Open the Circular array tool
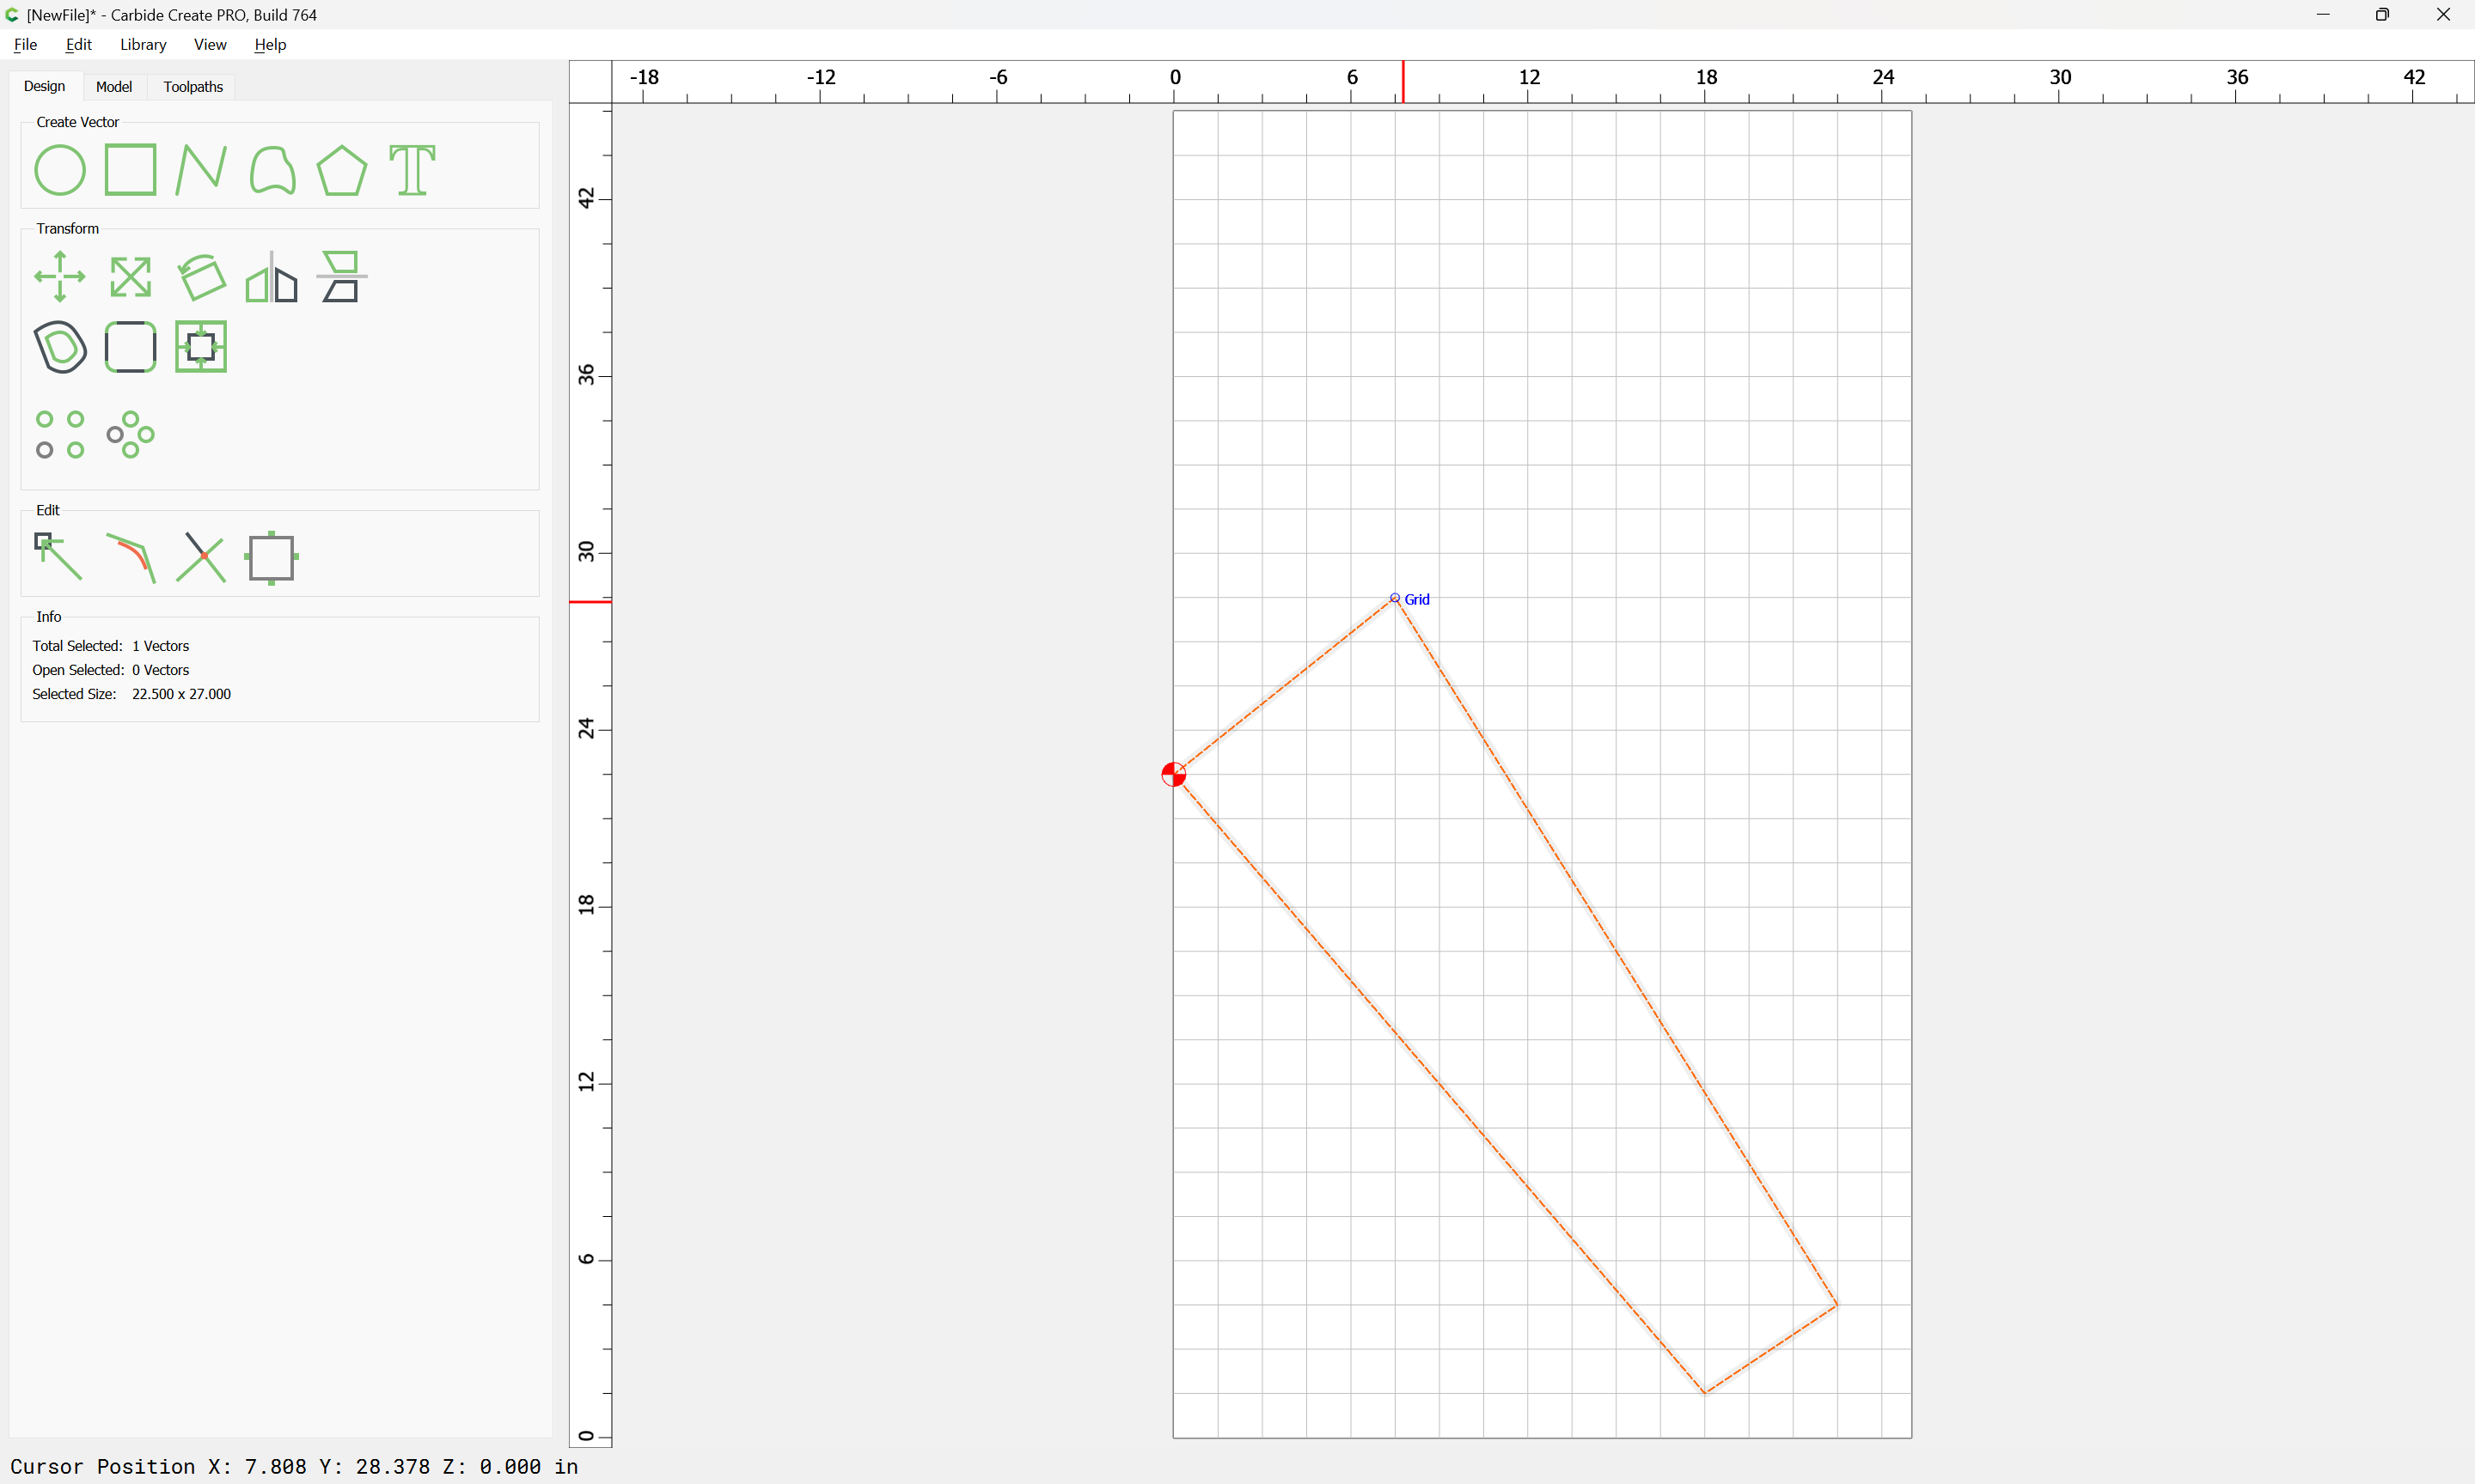The width and height of the screenshot is (2475, 1484). tap(130, 435)
